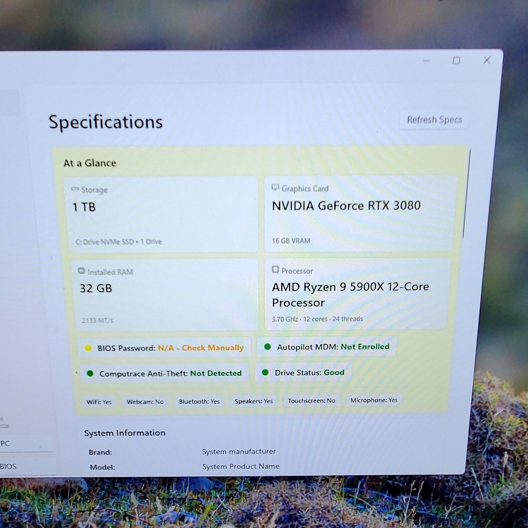Select the Graphics Card monitor icon
The image size is (528, 528).
pyautogui.click(x=275, y=188)
